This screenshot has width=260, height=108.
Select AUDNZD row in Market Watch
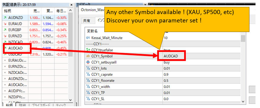(35, 17)
